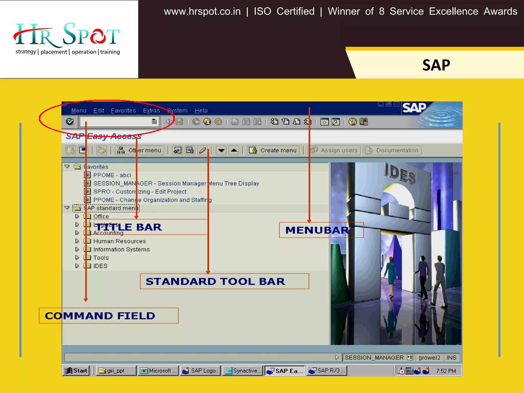
Task: Open the Edit menu
Action: [x=99, y=111]
